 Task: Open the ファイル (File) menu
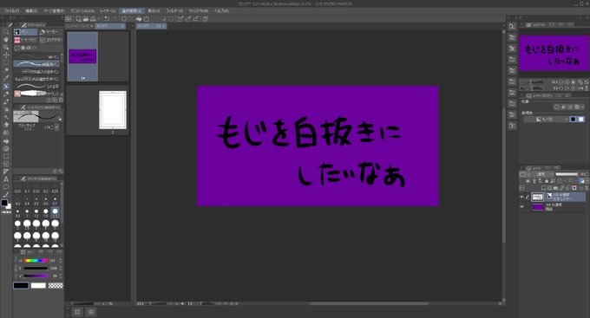[11, 11]
